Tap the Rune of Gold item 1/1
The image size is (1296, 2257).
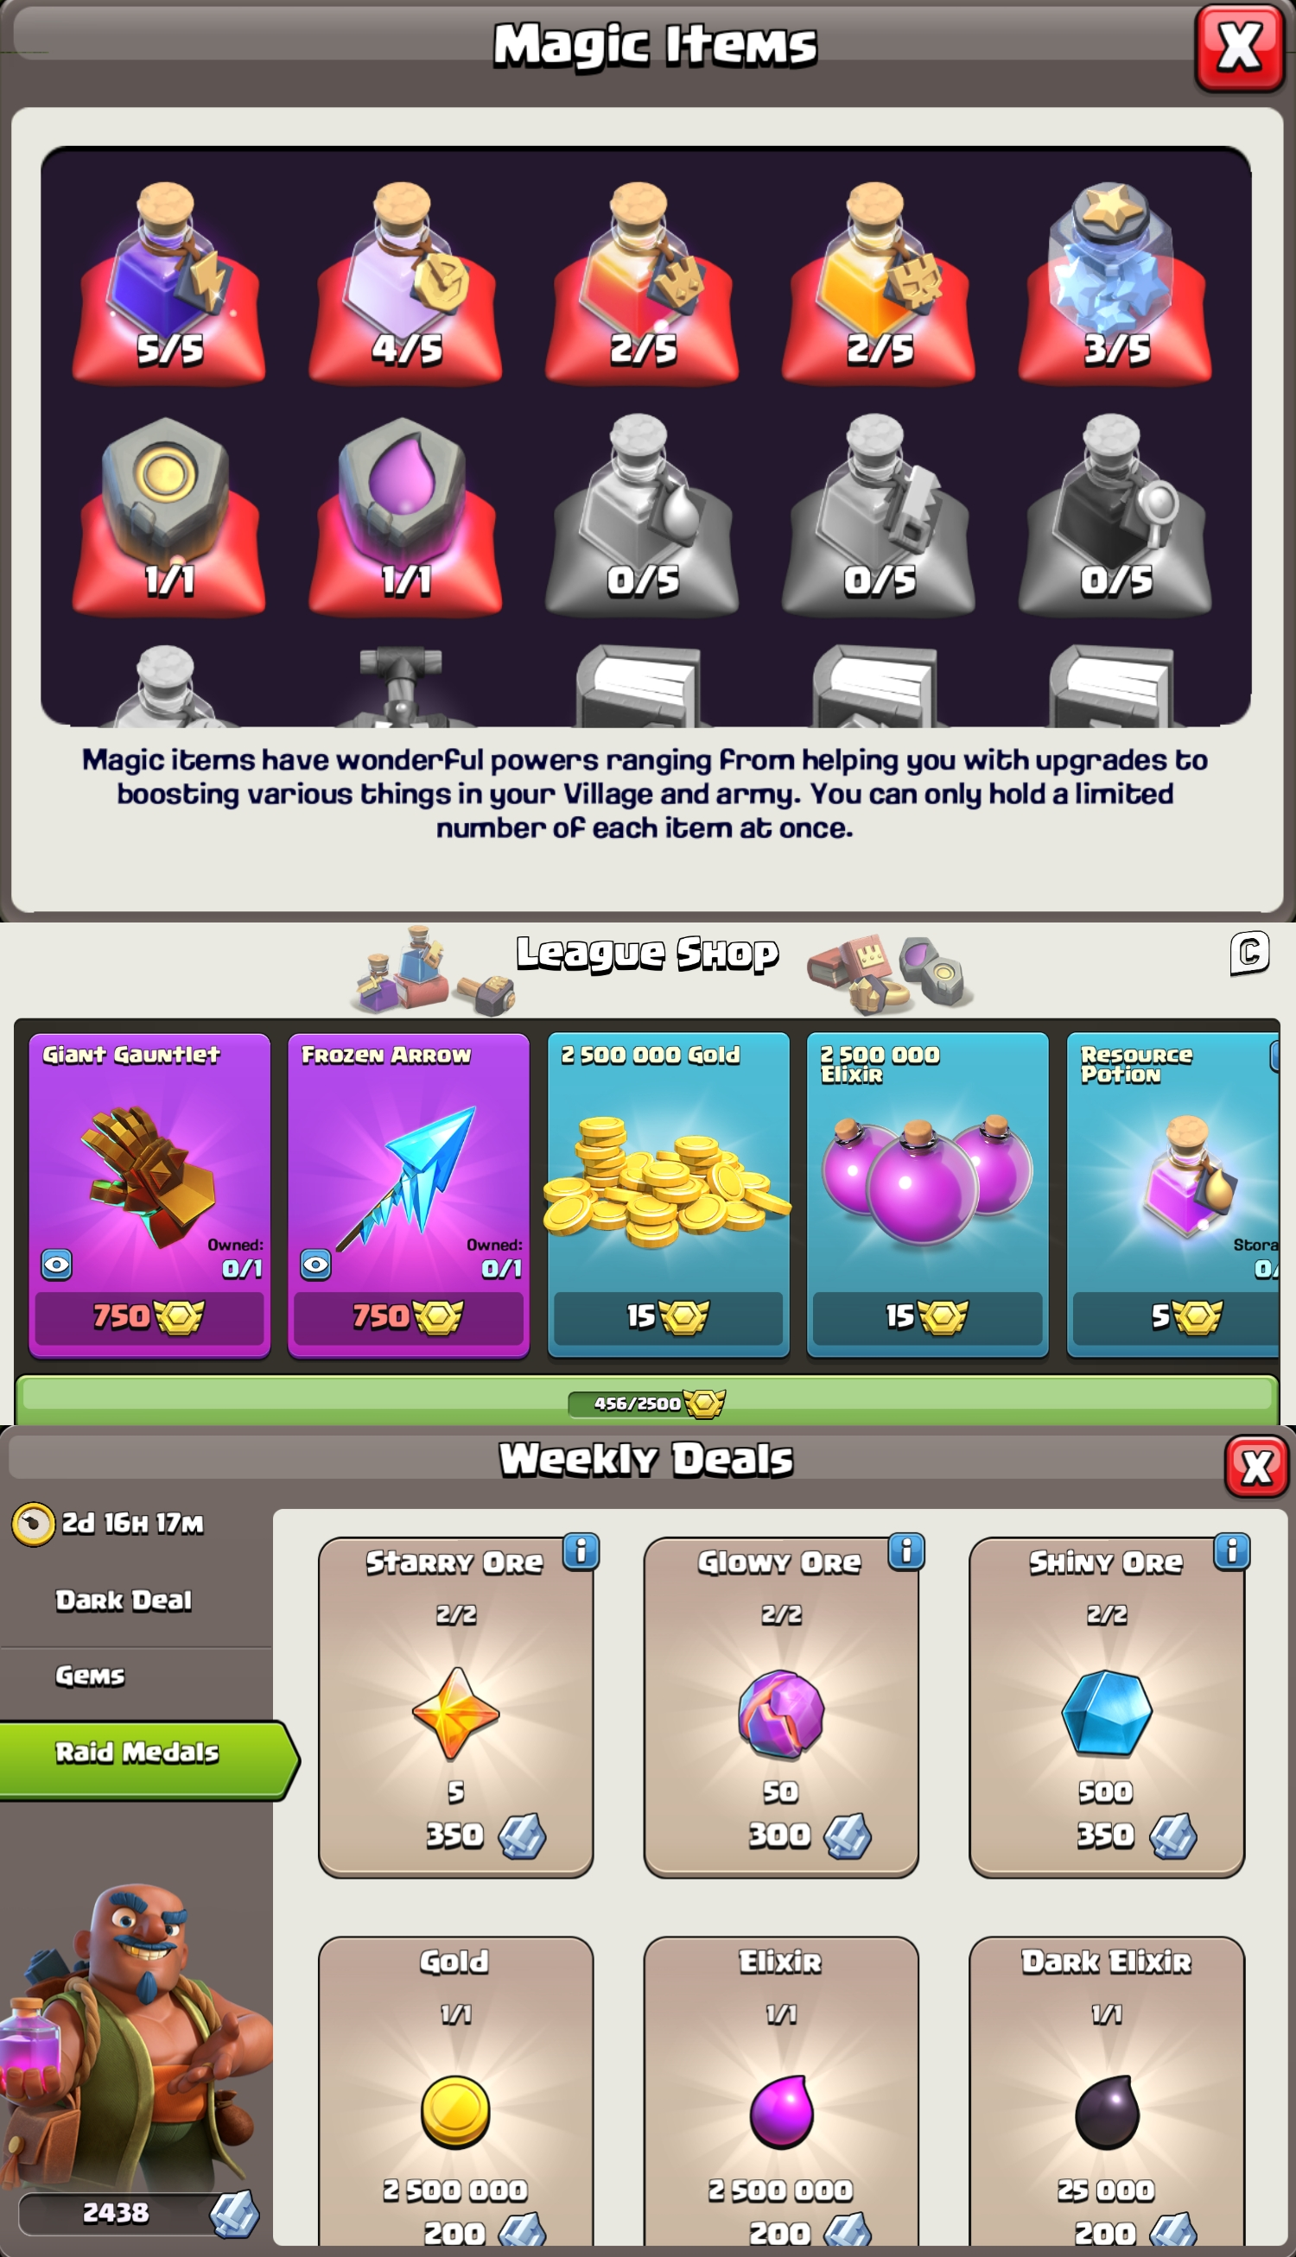click(169, 515)
